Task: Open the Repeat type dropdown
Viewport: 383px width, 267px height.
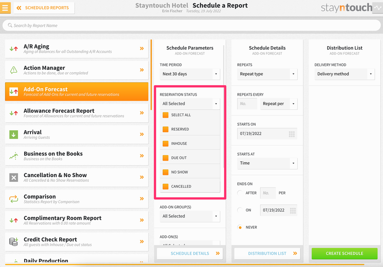Action: [x=267, y=74]
